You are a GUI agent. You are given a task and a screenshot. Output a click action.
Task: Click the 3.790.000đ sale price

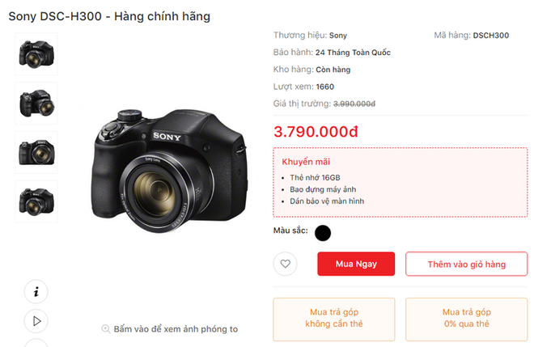point(316,132)
